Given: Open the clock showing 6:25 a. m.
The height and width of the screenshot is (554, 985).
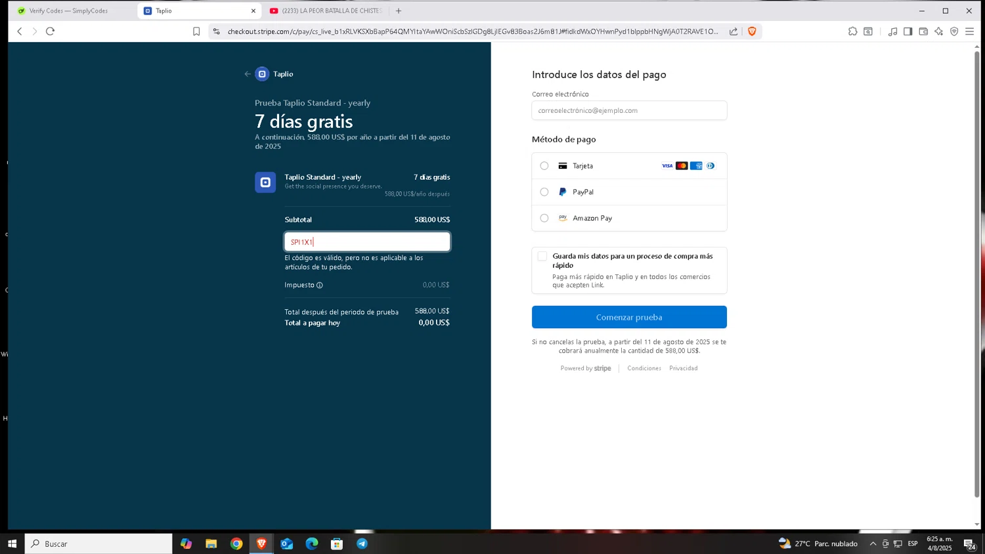Looking at the screenshot, I should point(940,543).
